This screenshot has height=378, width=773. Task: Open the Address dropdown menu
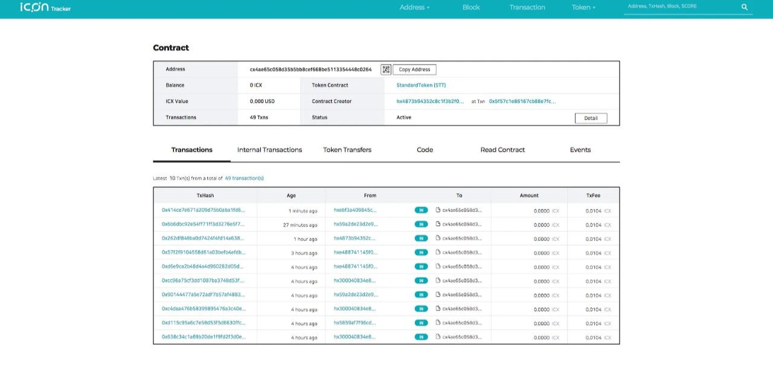[x=414, y=7]
